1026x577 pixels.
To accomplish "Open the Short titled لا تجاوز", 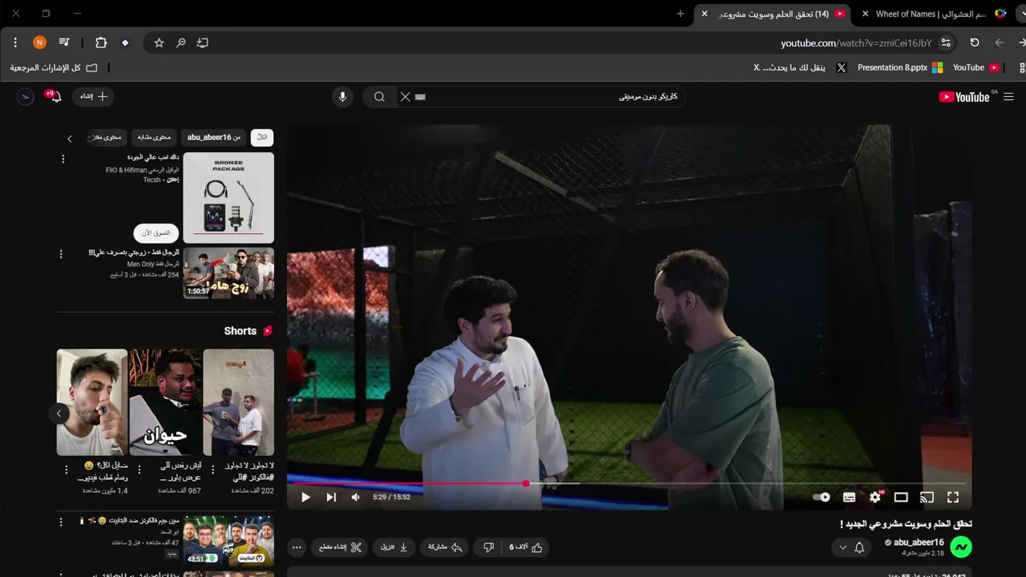I will pos(238,402).
